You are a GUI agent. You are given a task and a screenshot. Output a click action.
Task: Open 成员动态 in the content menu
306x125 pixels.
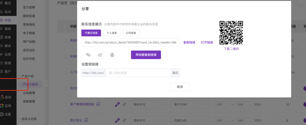coord(29,50)
